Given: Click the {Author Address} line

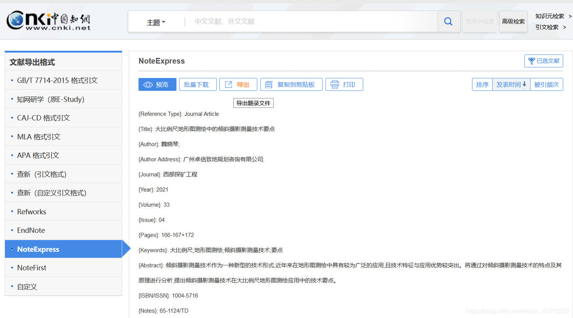Looking at the screenshot, I should (x=201, y=159).
